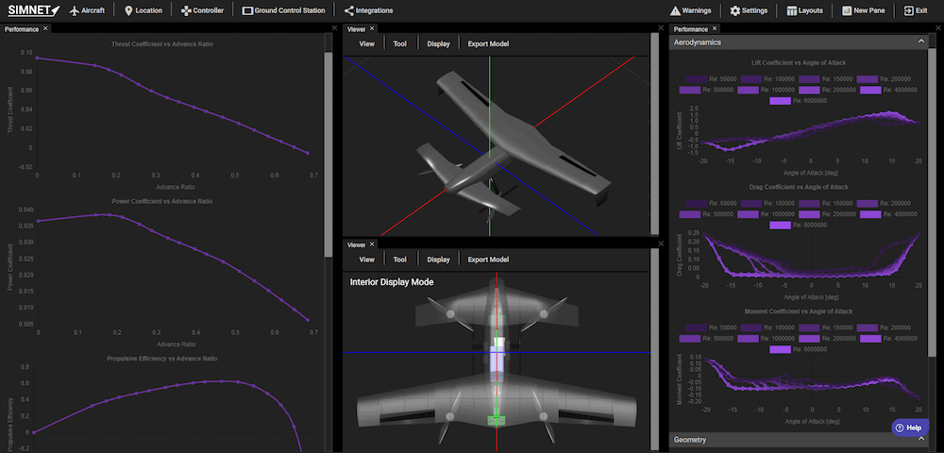944x453 pixels.
Task: Click Power Coefficient vs Advance Ratio title
Action: pyautogui.click(x=162, y=201)
